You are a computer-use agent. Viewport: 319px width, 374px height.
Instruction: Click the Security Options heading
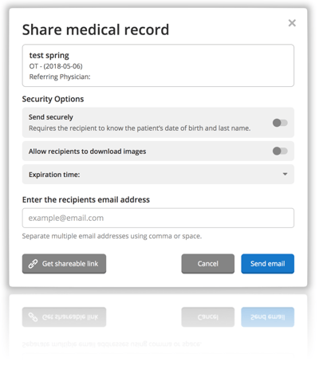53,99
